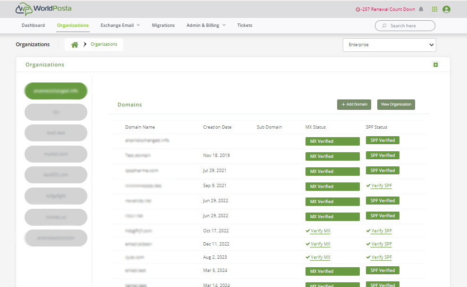Open the user profile avatar icon
The height and width of the screenshot is (287, 467).
pyautogui.click(x=446, y=9)
